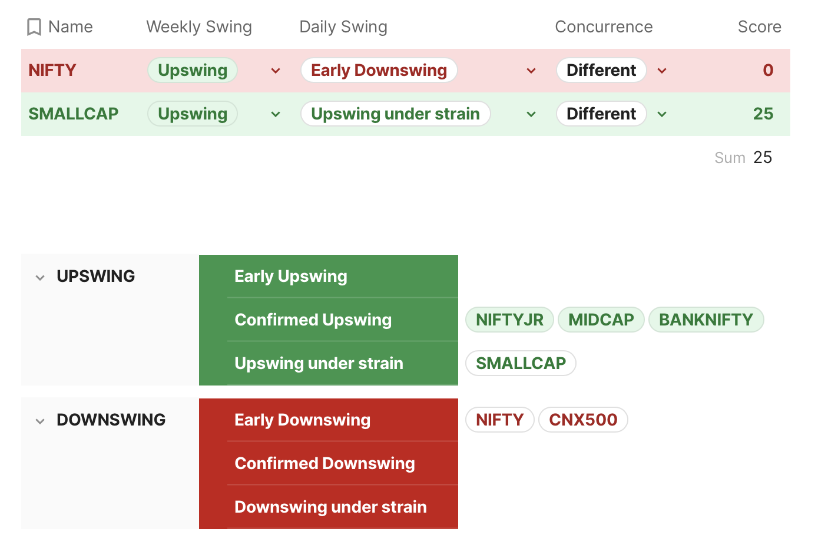Collapse the DOWNSWING group
This screenshot has width=828, height=545.
pos(40,421)
